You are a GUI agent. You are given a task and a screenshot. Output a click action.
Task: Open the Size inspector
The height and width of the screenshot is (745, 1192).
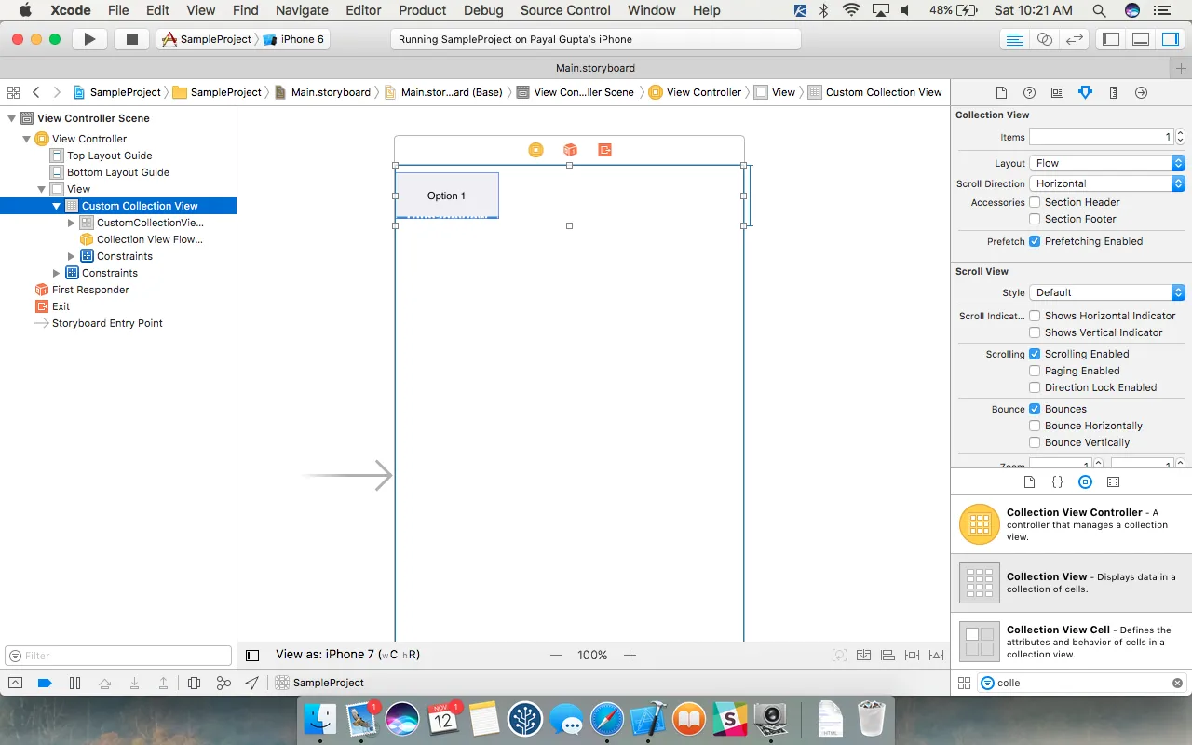coord(1113,92)
